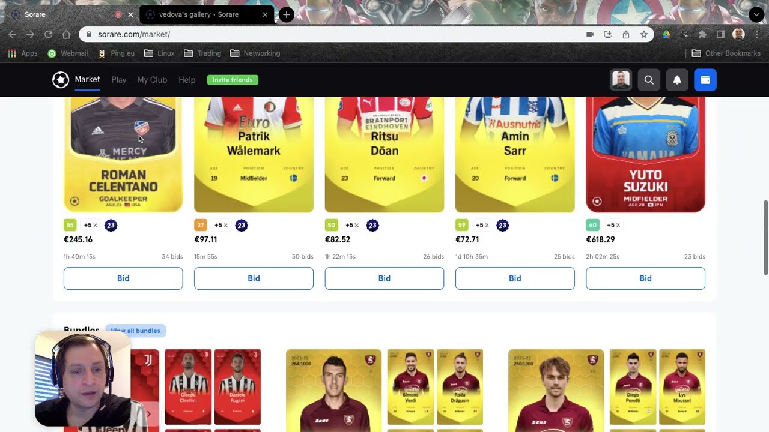Click the share page icon

[626, 35]
